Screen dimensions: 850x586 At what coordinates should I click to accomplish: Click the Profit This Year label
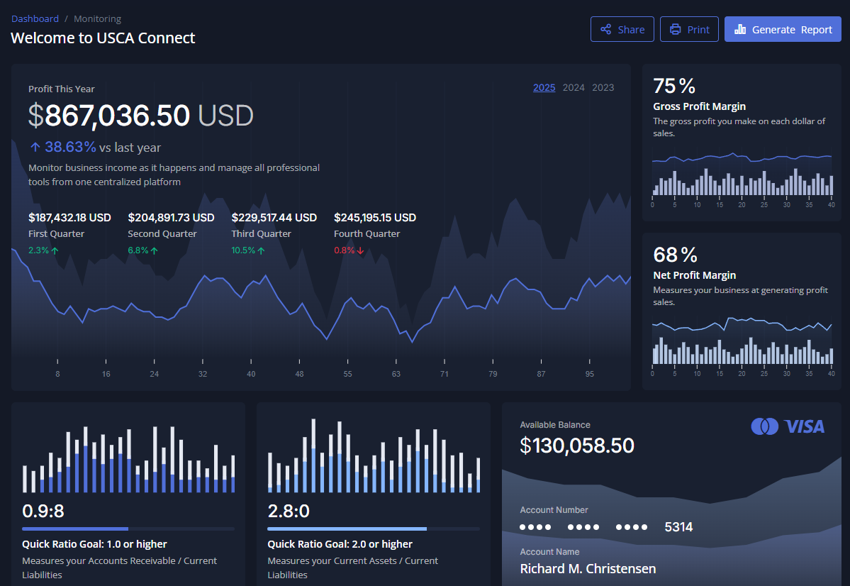click(61, 89)
